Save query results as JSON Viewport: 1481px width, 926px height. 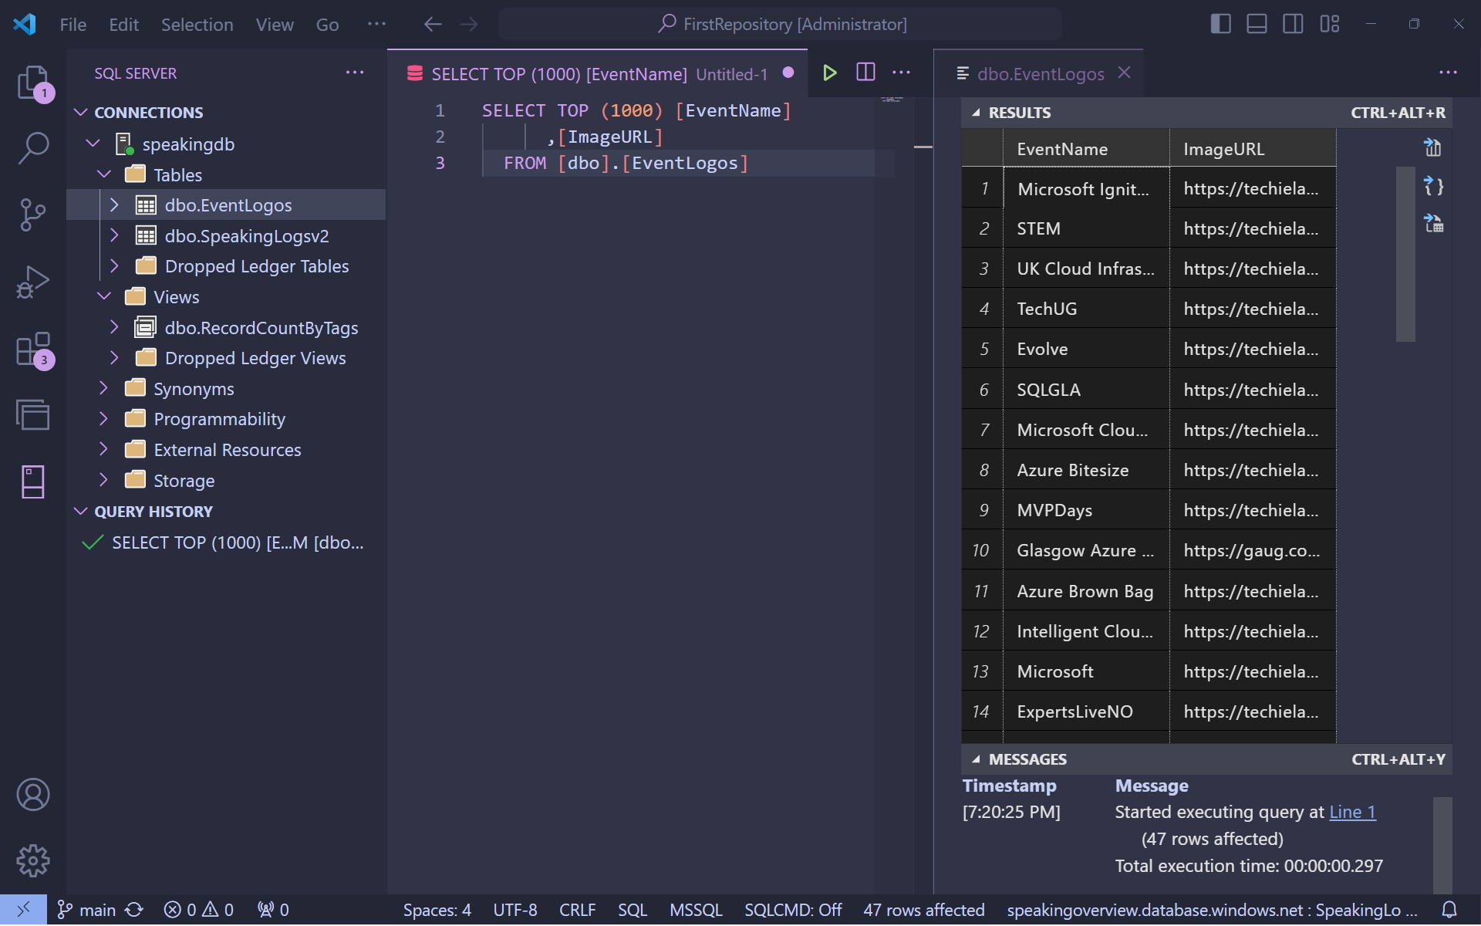point(1432,186)
